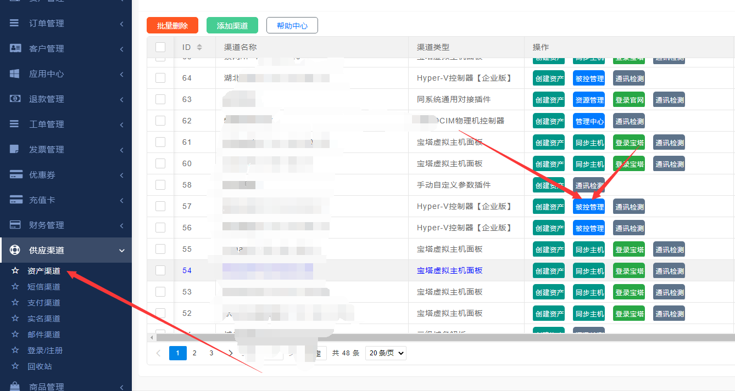The image size is (735, 391).
Task: Click the 商品管理 bag icon
Action: pyautogui.click(x=15, y=386)
